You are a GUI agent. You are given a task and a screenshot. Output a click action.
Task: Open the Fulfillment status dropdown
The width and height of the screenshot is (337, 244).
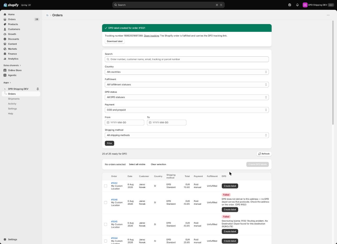(187, 85)
